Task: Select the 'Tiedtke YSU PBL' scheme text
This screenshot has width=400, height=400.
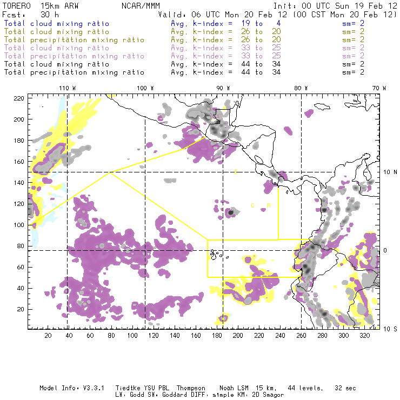Action: (142, 388)
